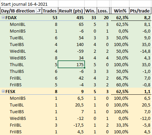Viewport: 152px width, 135px height.
Task: Select the FDAX FriIBS row label
Action: click(16, 85)
